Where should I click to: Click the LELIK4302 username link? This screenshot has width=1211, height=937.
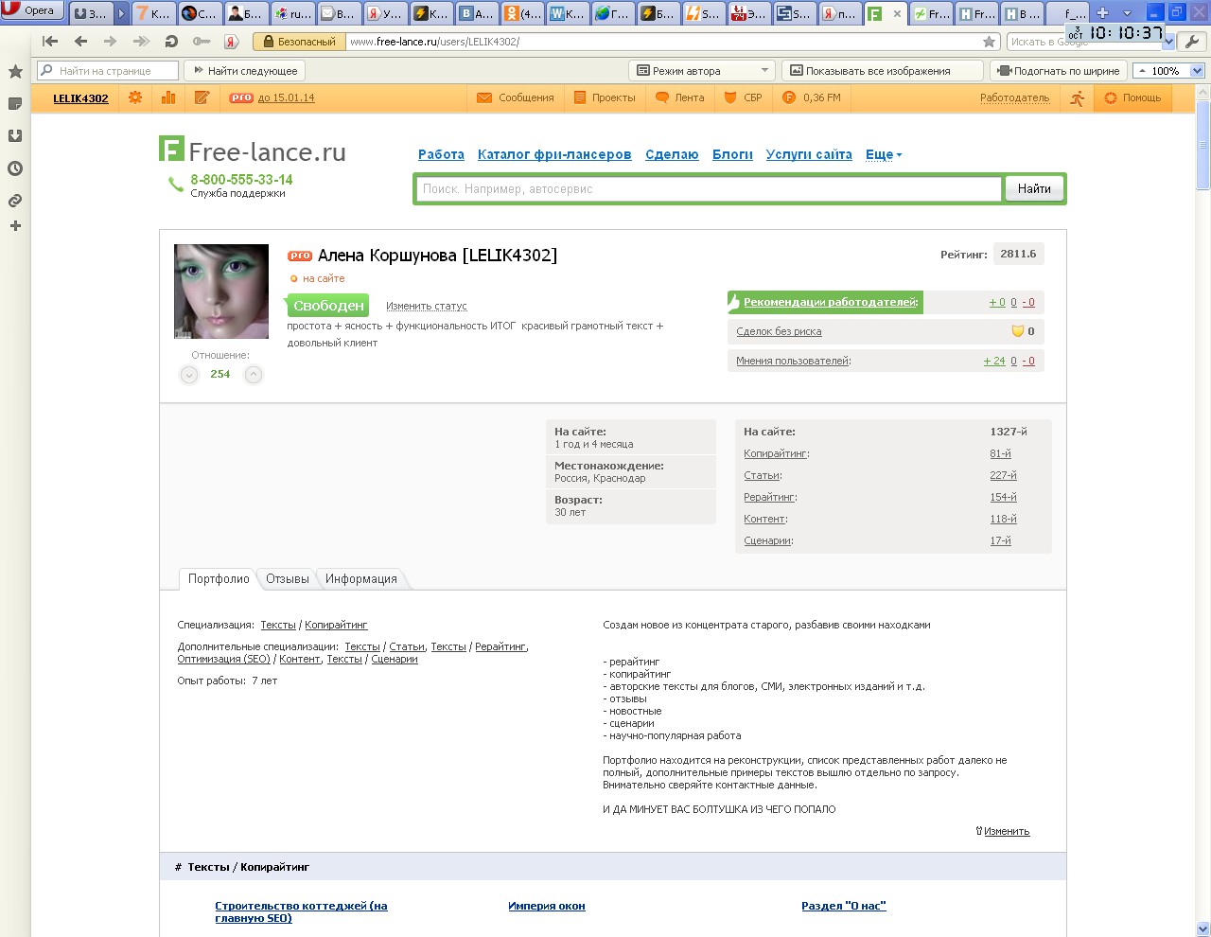tap(80, 98)
